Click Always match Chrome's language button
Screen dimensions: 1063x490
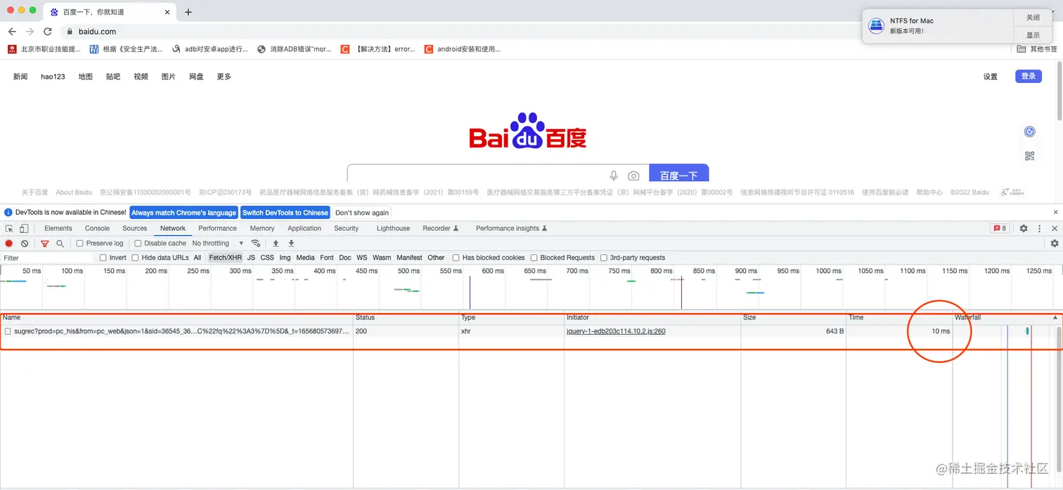click(x=183, y=213)
